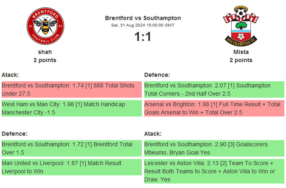
Task: Open the Leicester vs Aston Villa bet
Action: (x=214, y=171)
